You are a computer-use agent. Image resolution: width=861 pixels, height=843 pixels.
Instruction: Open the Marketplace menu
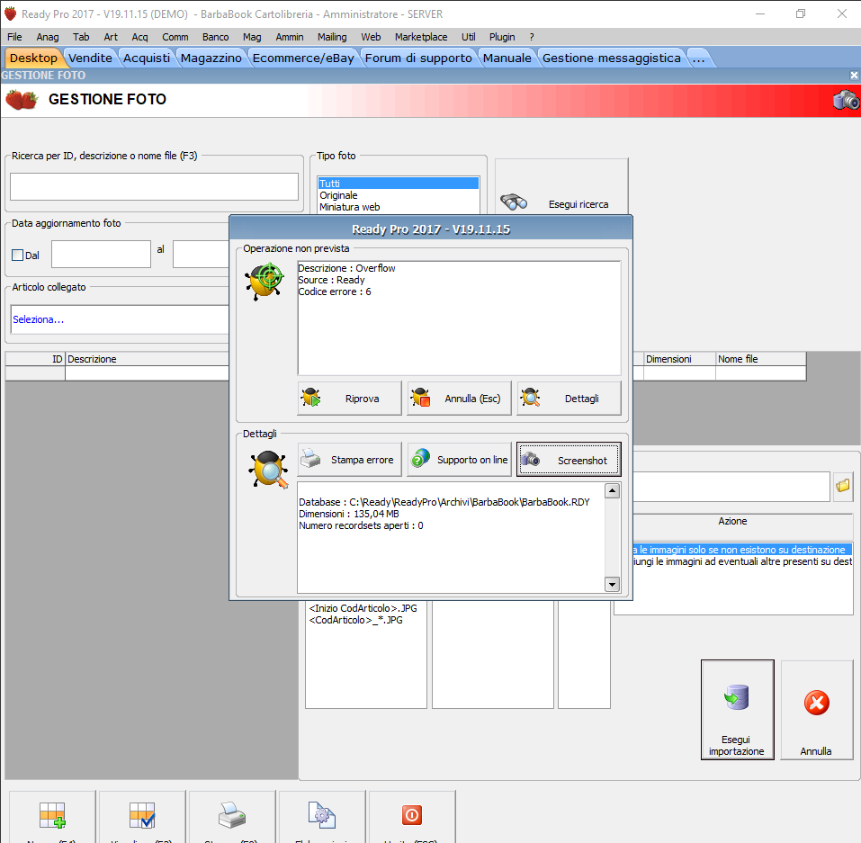pyautogui.click(x=421, y=37)
